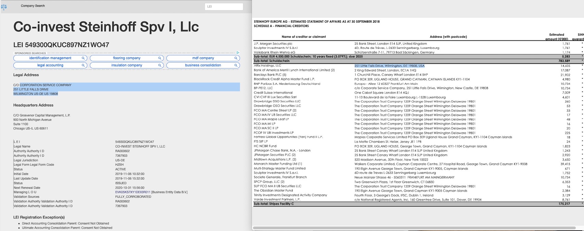Screen dimensions: 584x231
Task: Click the search icon in 'flooring company' pill
Action: 160,58
